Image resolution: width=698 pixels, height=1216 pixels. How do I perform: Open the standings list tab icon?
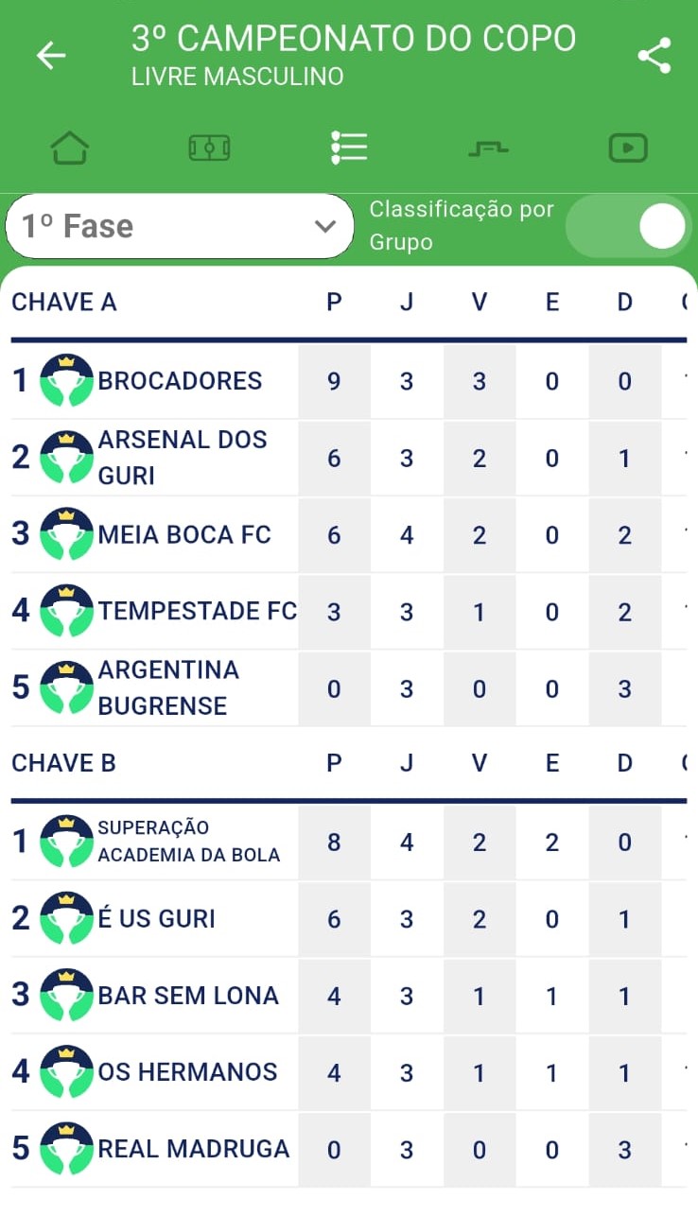(x=349, y=148)
